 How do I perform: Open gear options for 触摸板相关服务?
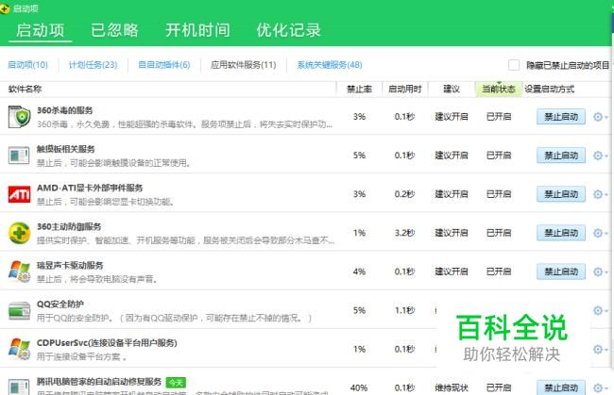pos(600,156)
